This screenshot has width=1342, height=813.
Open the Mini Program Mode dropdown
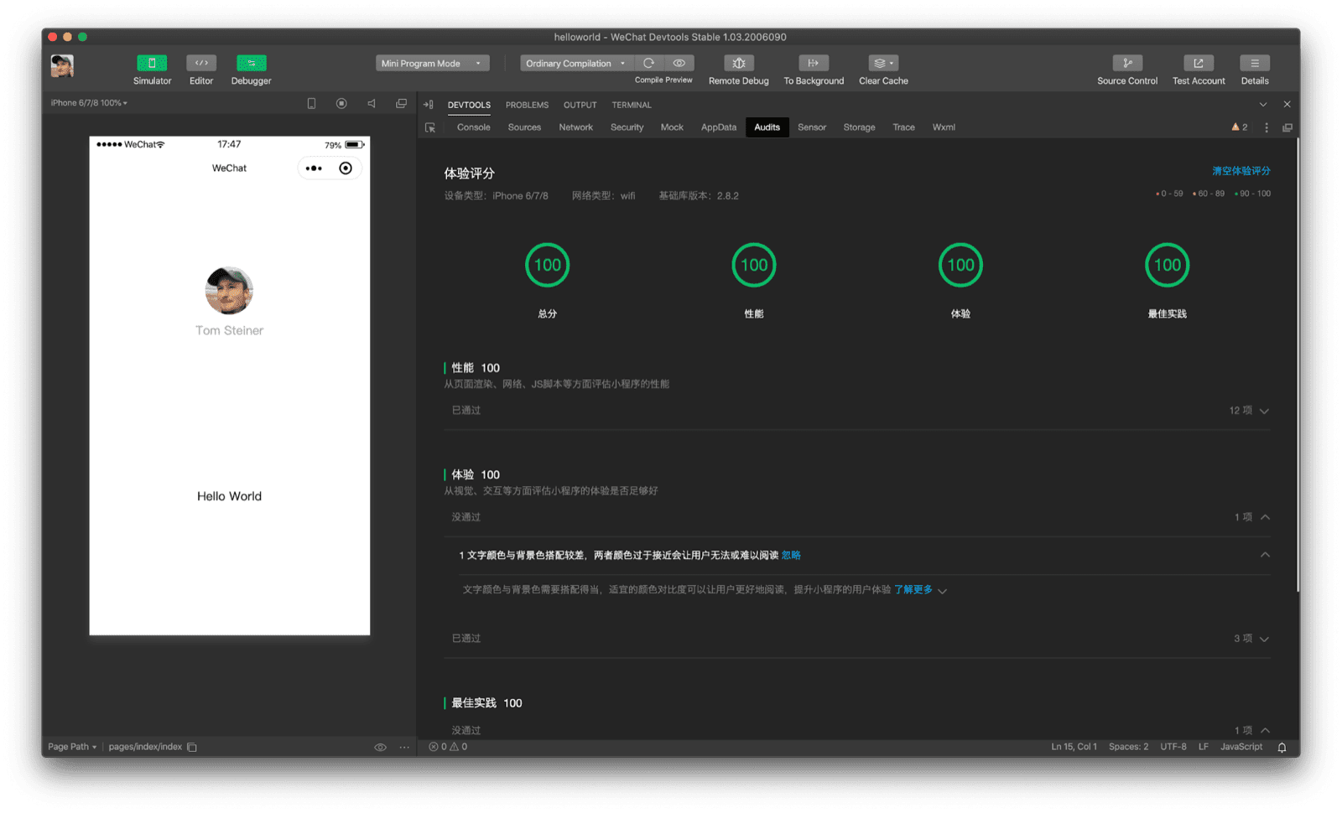tap(432, 62)
